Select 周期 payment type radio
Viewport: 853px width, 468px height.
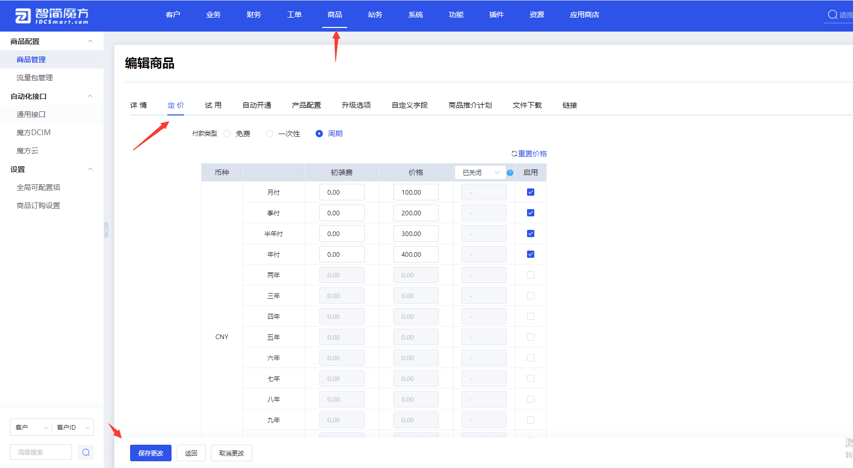[x=319, y=134]
